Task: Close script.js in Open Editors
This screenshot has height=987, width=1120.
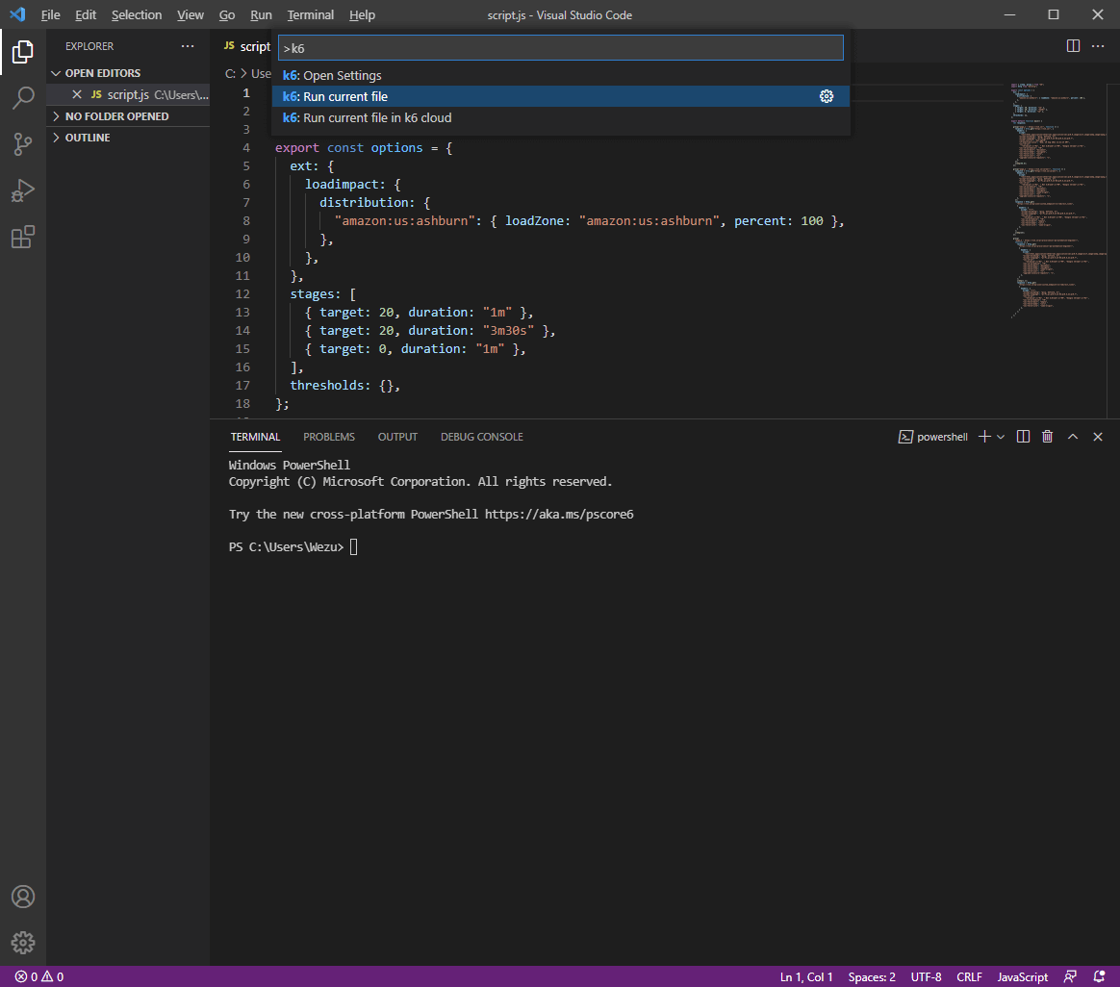Action: click(77, 94)
